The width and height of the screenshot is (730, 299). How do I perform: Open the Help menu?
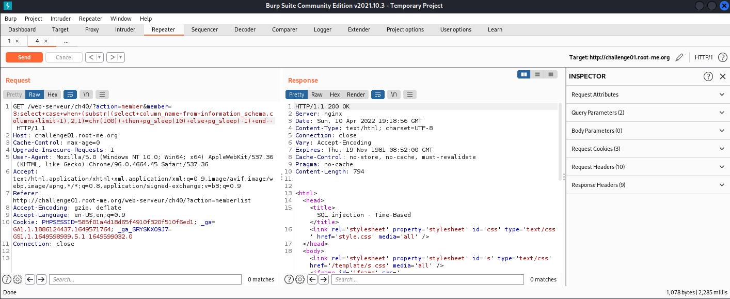tap(146, 19)
